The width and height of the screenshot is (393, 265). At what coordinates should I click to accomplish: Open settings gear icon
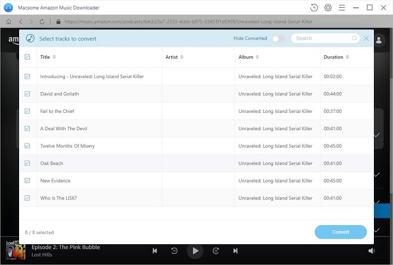328,8
